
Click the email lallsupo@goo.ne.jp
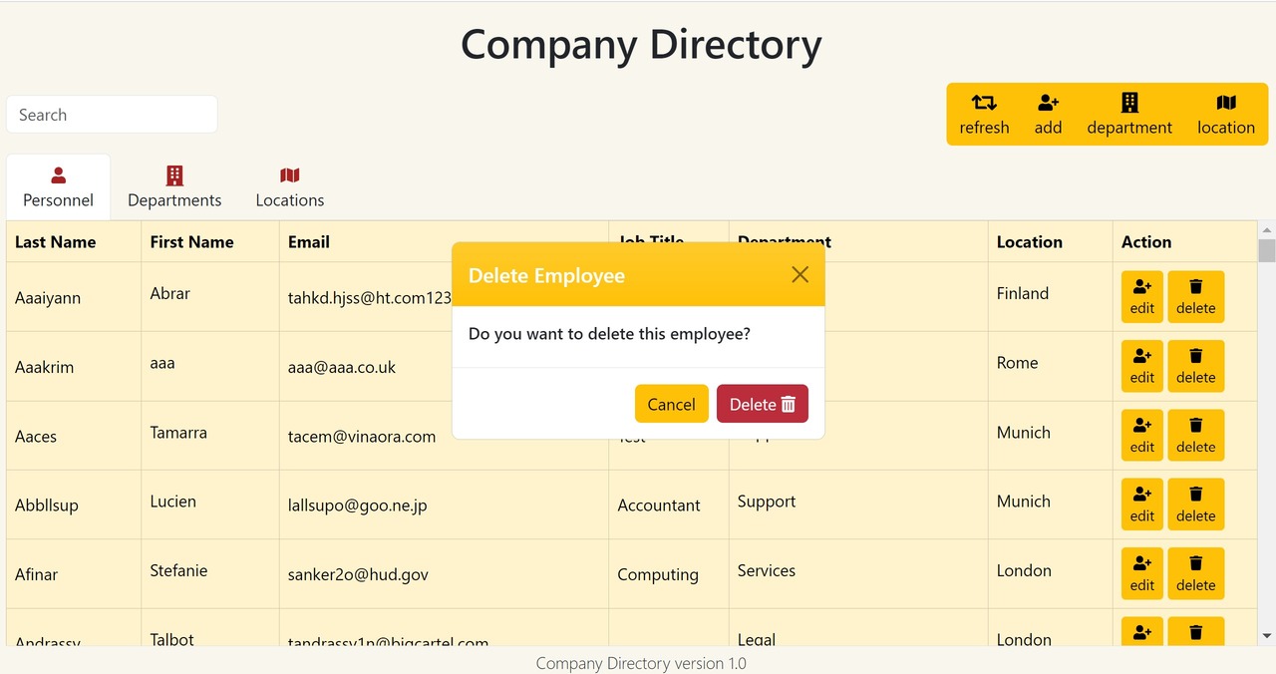[x=357, y=505]
